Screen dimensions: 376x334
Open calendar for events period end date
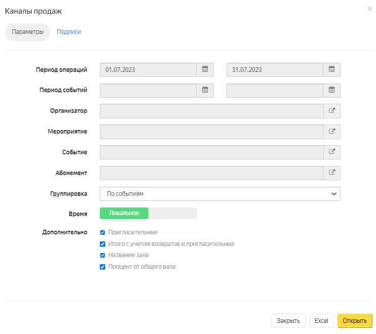tap(331, 90)
